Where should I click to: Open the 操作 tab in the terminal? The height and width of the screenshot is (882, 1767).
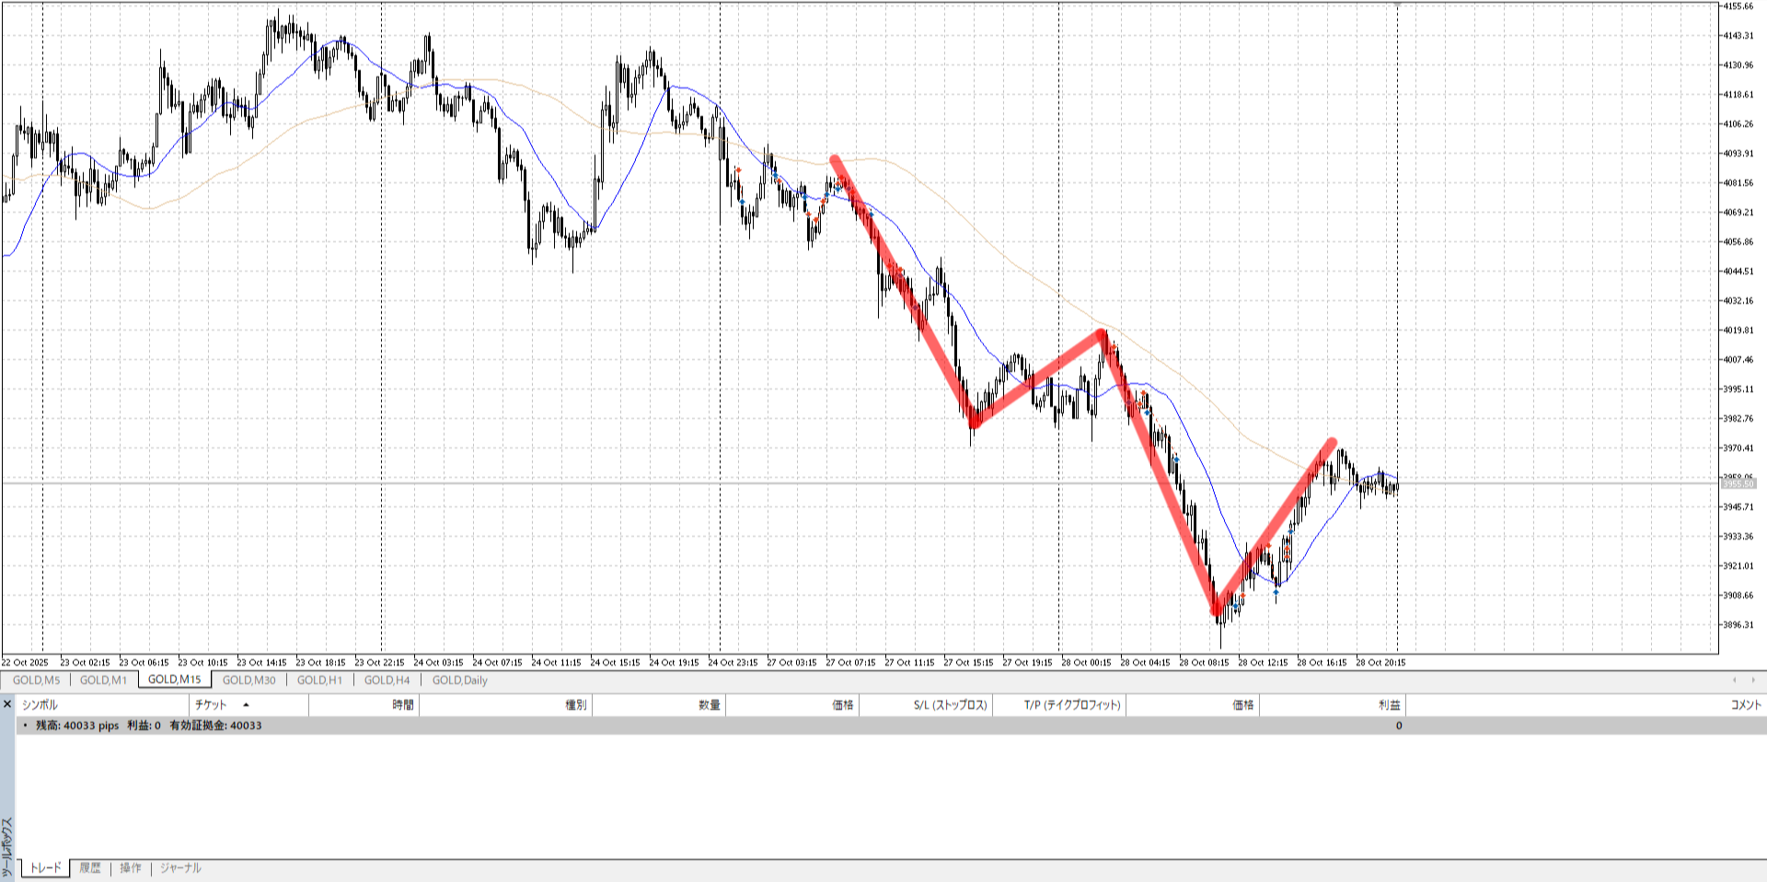click(131, 868)
